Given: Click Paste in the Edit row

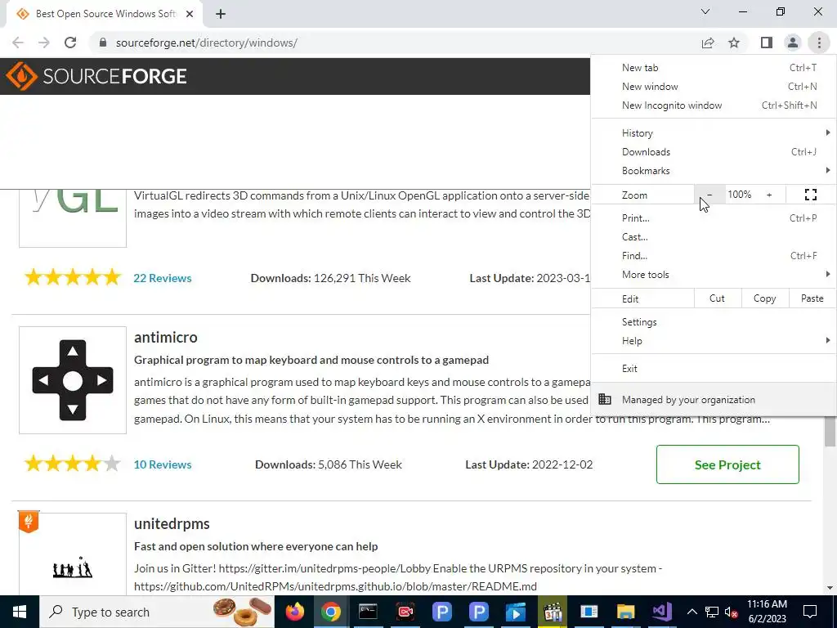Looking at the screenshot, I should tap(812, 298).
